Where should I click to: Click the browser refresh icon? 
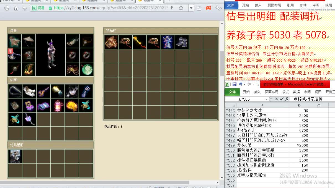coord(7,8)
